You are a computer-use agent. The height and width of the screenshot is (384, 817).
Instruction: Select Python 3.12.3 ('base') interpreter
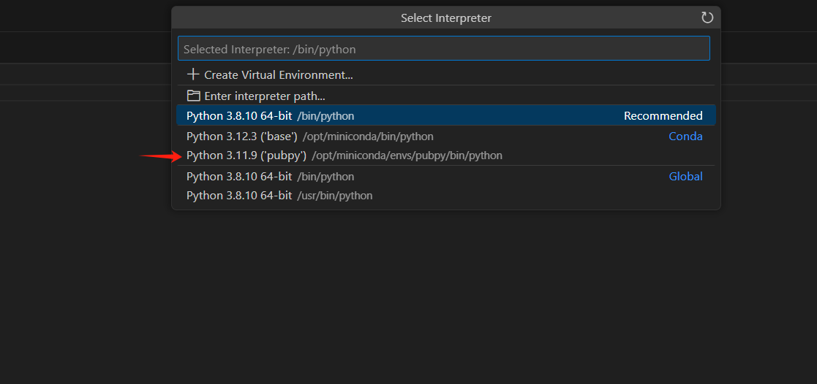click(241, 137)
